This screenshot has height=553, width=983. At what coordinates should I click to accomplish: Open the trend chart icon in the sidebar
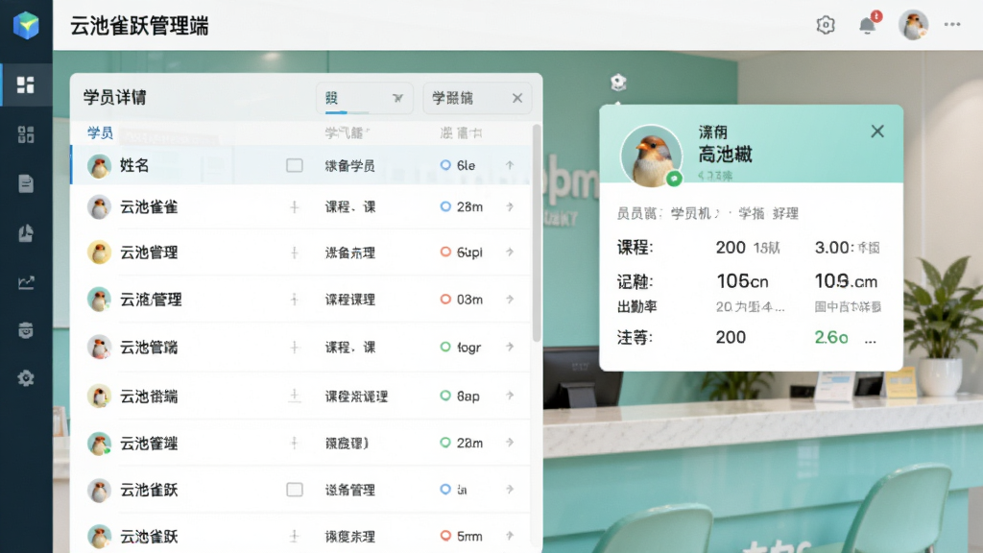coord(26,282)
